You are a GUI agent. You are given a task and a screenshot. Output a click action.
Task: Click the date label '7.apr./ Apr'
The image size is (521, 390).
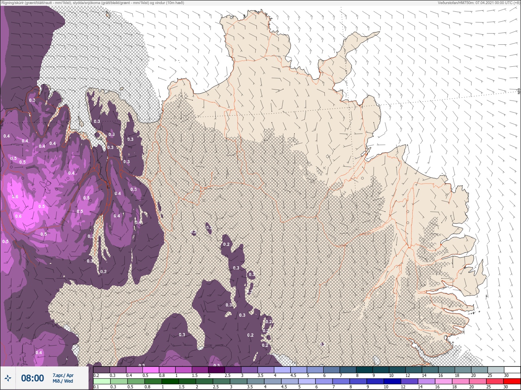pyautogui.click(x=63, y=375)
